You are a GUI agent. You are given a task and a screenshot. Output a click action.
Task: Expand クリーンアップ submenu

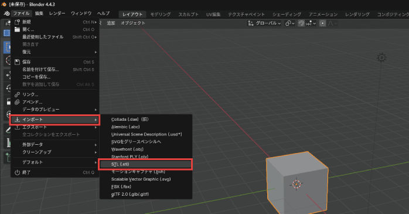point(96,152)
